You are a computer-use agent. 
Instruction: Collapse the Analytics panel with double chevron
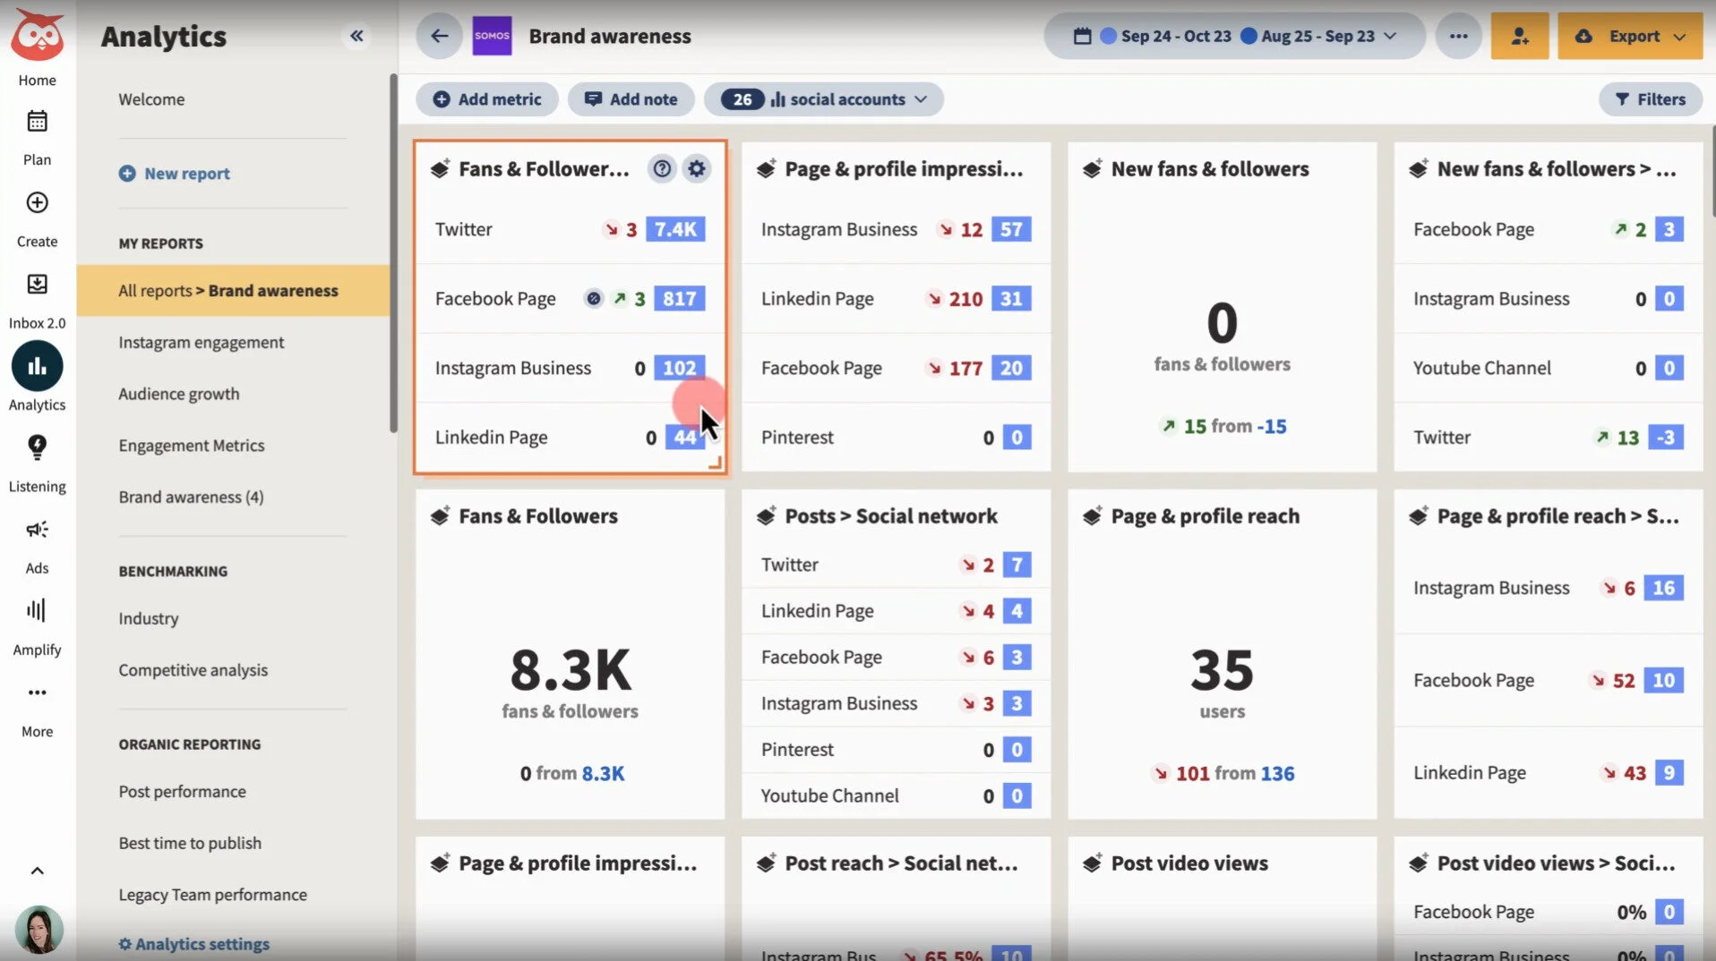point(356,36)
